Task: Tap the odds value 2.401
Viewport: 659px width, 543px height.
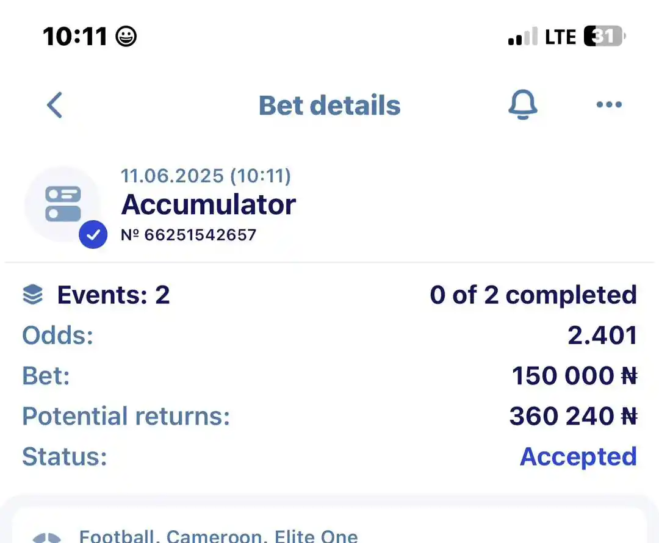Action: click(x=602, y=336)
